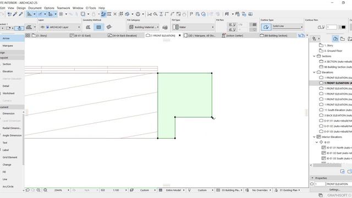352x198 pixels.
Task: Close the 1 FRONT ELEVATION tab
Action: pyautogui.click(x=180, y=35)
